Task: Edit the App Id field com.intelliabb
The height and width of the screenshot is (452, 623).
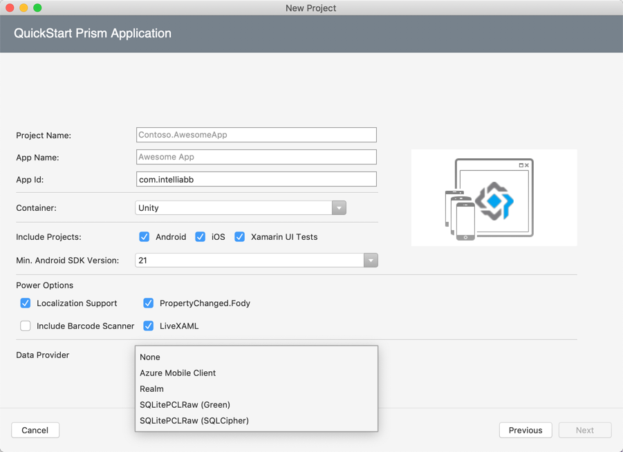Action: (x=257, y=179)
